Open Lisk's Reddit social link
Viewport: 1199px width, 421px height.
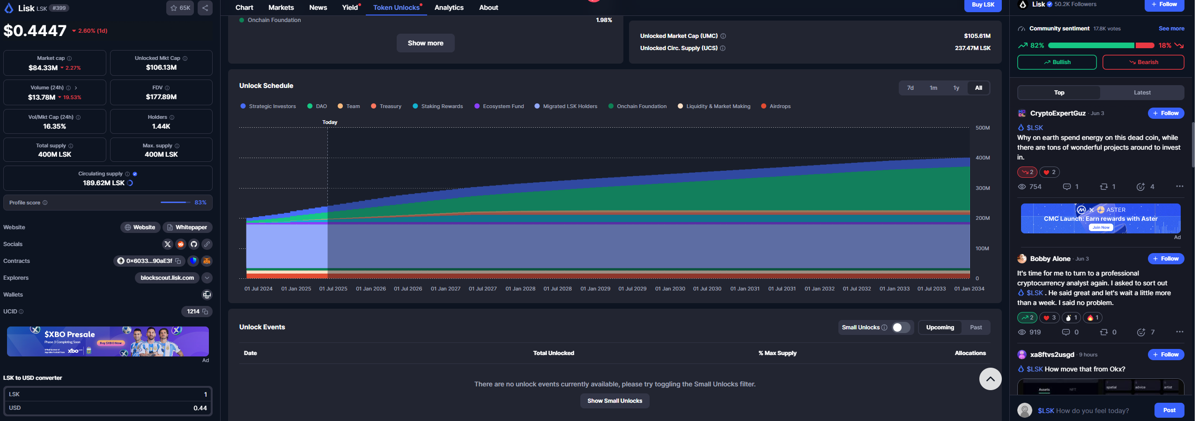181,244
